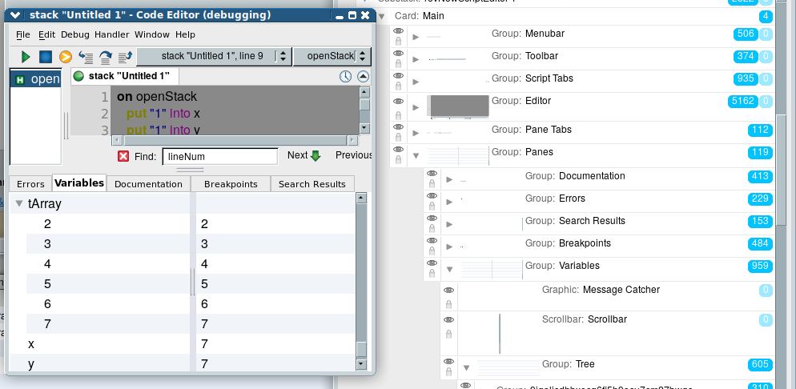Toggle visibility of the Editor group
Image resolution: width=796 pixels, height=389 pixels.
(x=399, y=99)
